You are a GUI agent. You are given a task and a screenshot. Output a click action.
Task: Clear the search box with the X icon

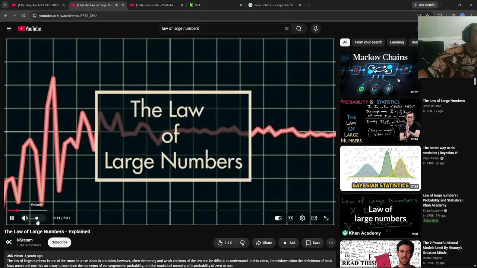287,28
